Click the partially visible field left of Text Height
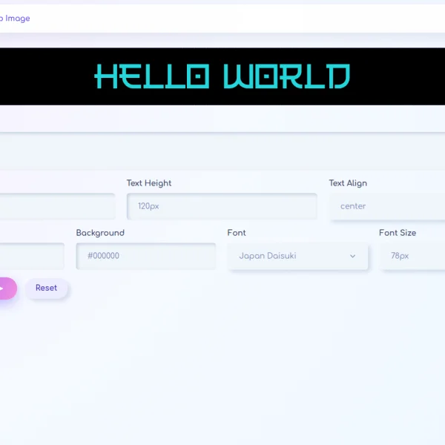This screenshot has width=445, height=445. pos(57,206)
